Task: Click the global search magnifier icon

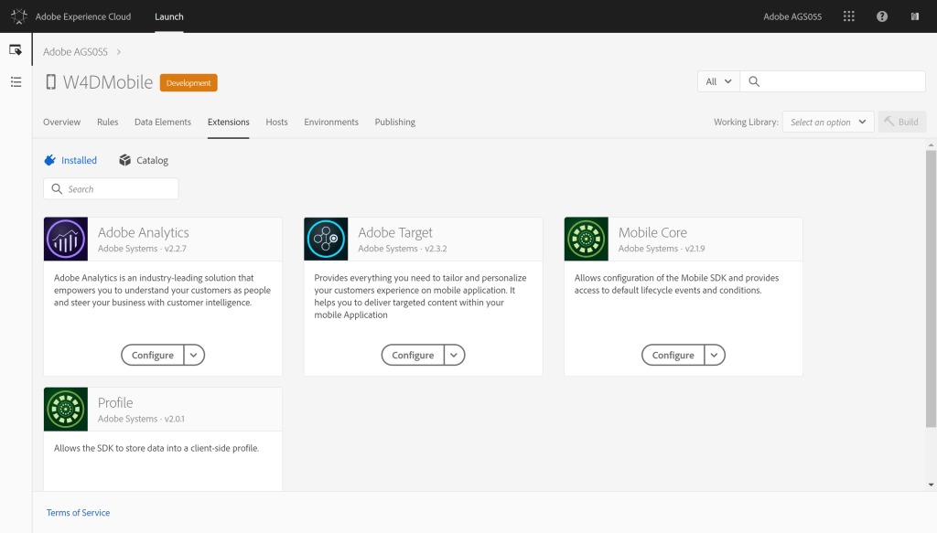Action: click(x=754, y=81)
